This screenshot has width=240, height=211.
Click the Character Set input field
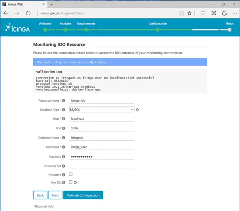pos(102,166)
